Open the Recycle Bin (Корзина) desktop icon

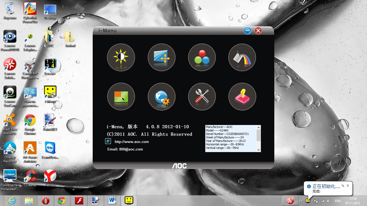click(10, 11)
